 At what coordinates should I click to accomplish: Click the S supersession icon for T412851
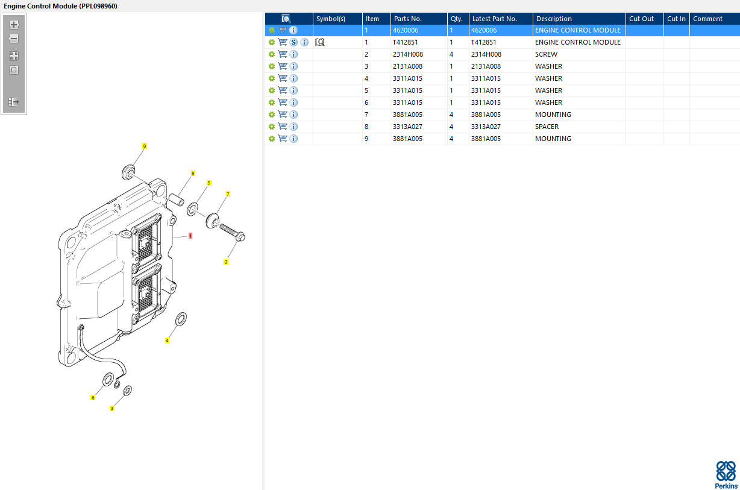[293, 42]
